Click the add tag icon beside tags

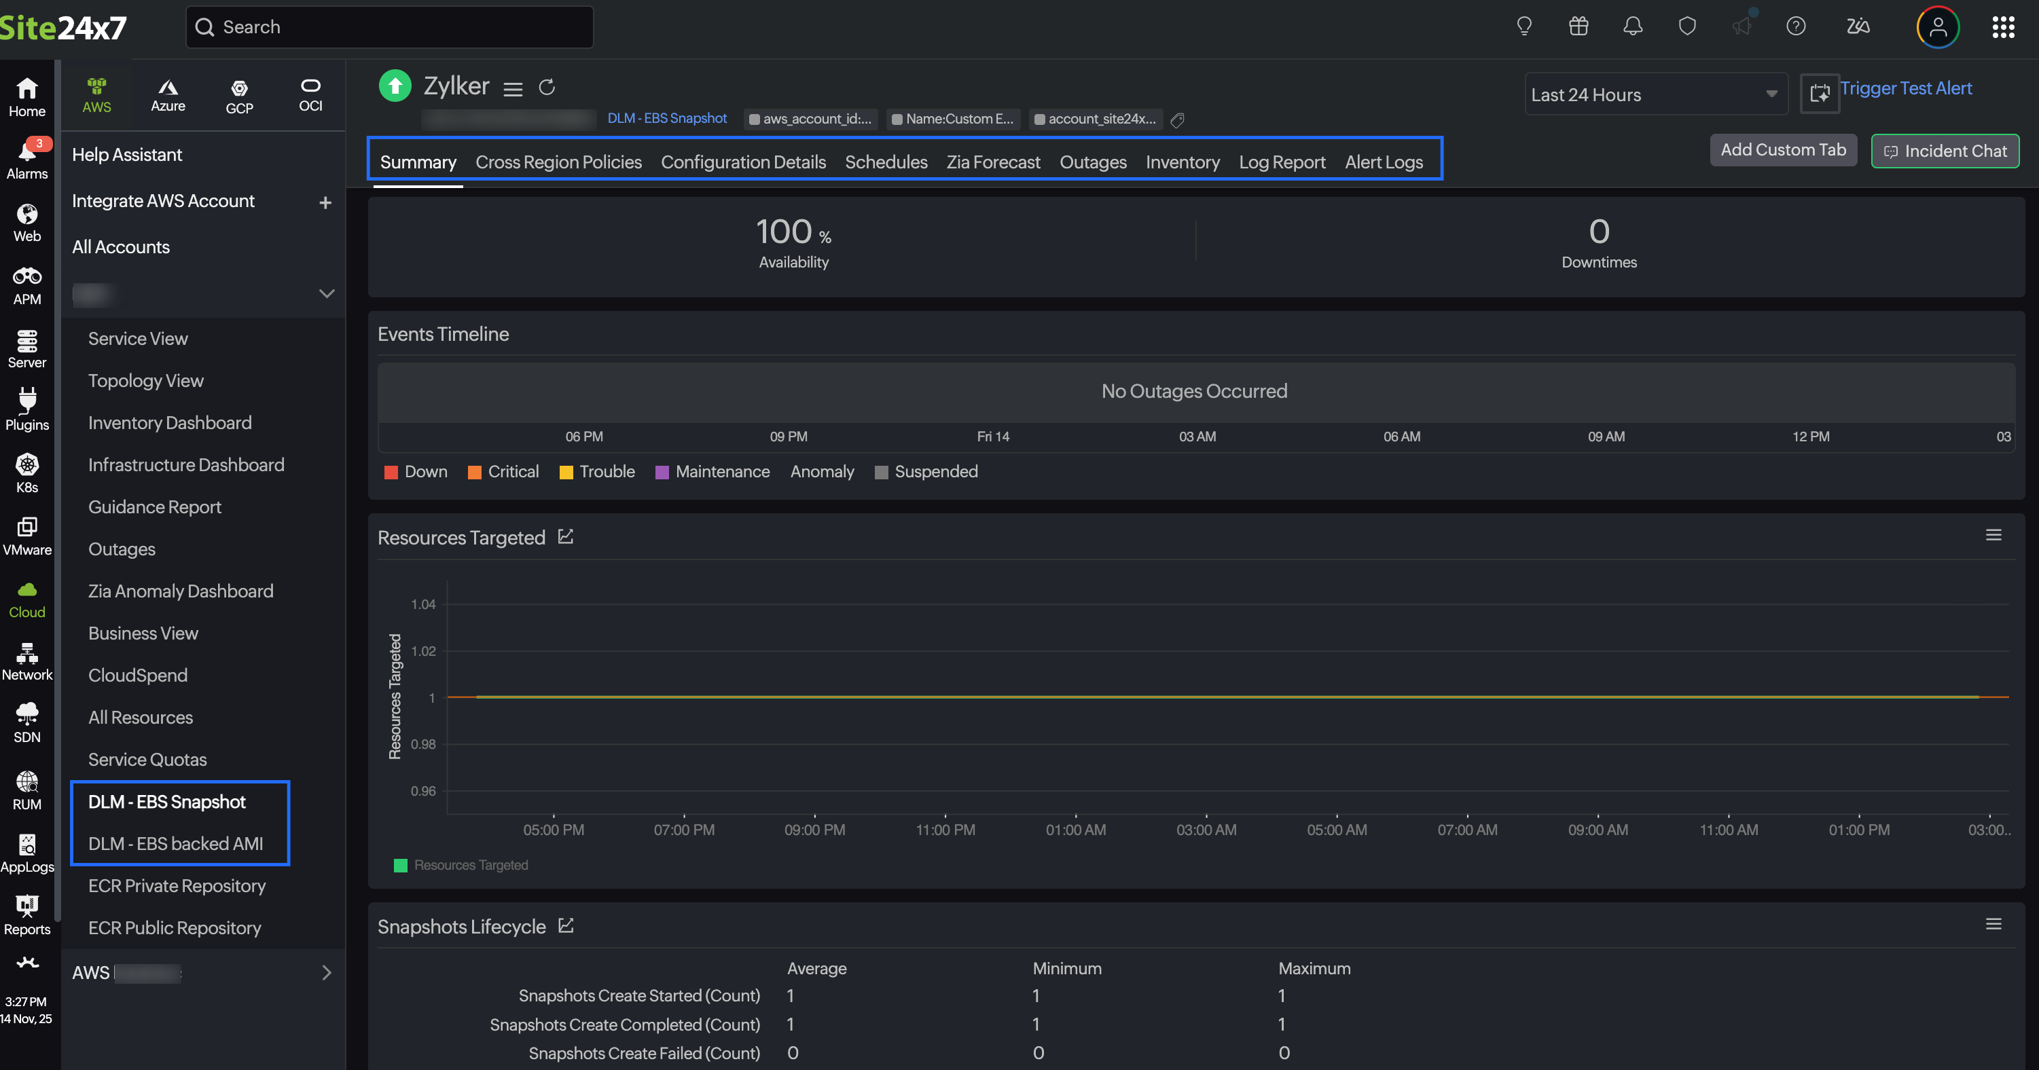[x=1177, y=119]
